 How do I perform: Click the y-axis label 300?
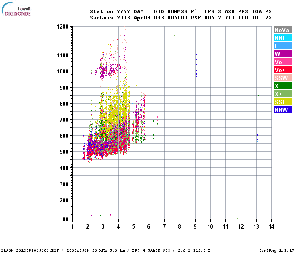click(x=64, y=184)
